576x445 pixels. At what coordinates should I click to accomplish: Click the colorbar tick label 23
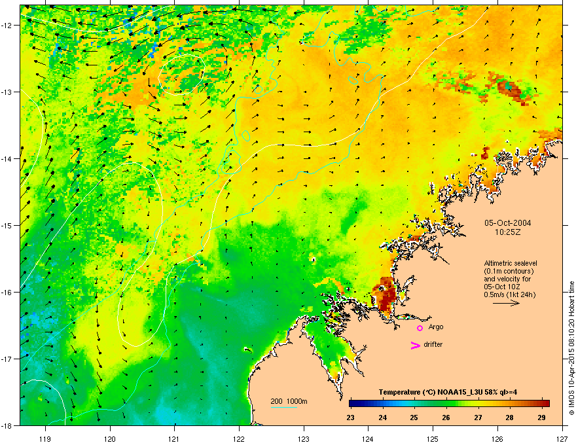[350, 418]
